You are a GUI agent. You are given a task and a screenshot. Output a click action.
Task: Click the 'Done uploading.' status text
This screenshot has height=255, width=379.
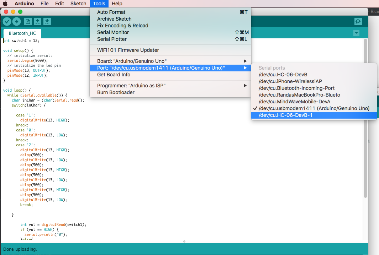point(20,249)
